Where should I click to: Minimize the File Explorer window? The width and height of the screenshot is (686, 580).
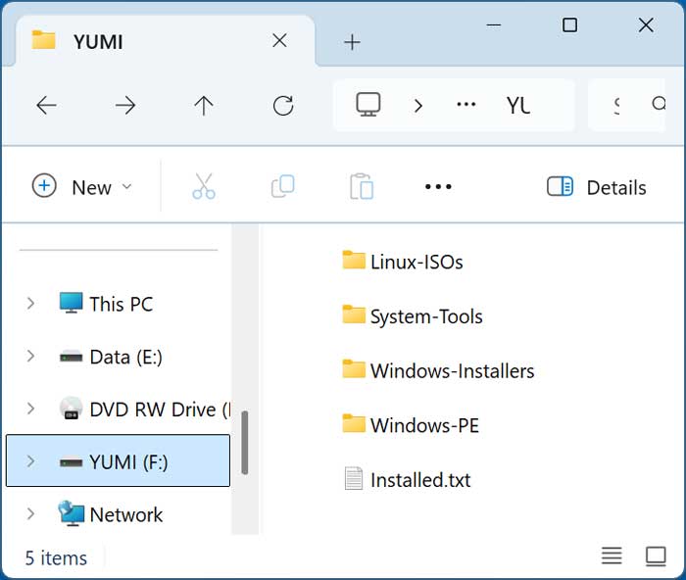[x=494, y=25]
